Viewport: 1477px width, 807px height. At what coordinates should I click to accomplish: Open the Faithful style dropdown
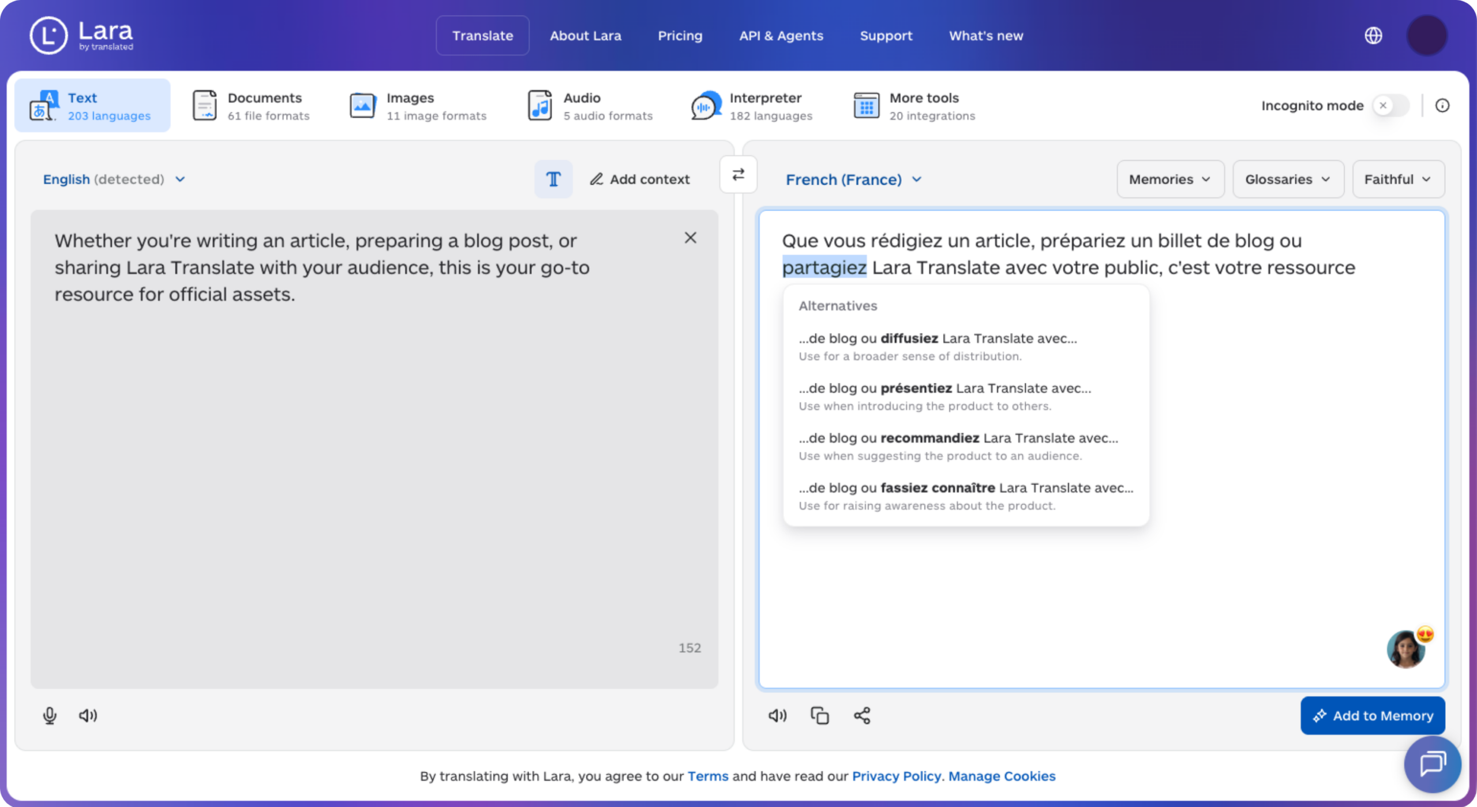[x=1398, y=179]
